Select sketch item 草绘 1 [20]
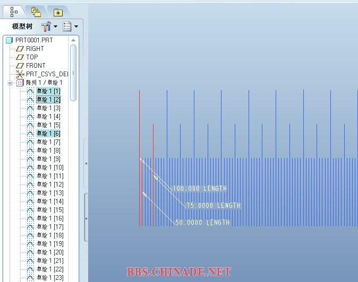 click(50, 252)
